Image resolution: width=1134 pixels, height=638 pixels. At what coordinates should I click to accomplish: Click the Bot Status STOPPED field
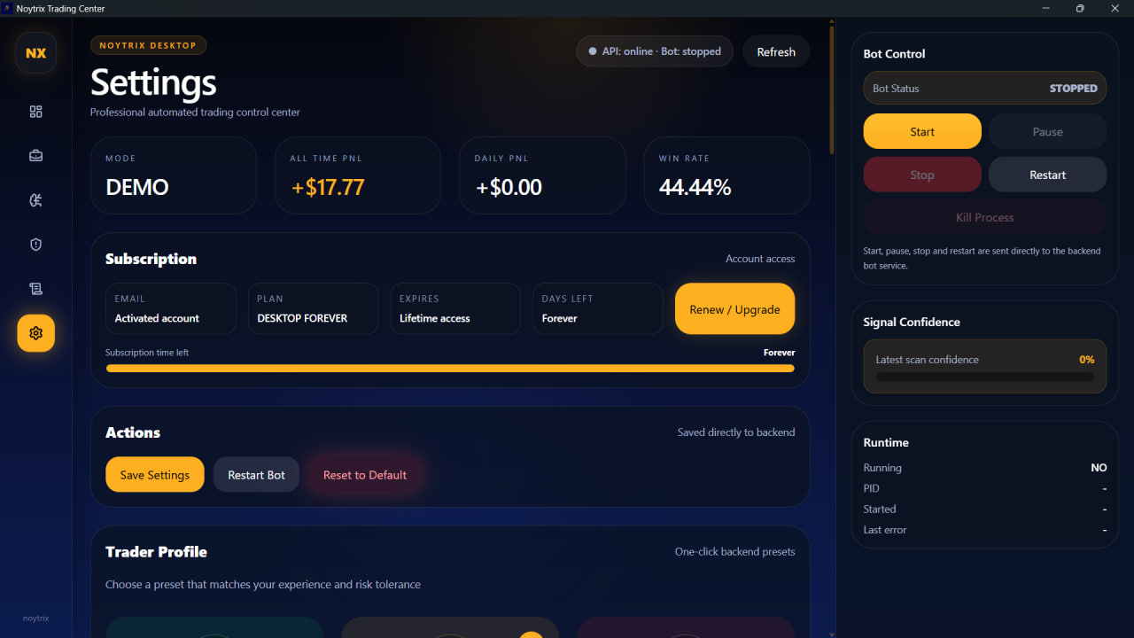985,88
